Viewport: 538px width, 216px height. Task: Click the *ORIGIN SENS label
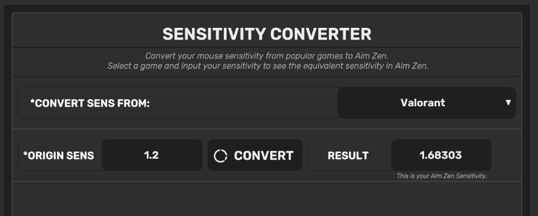(59, 156)
